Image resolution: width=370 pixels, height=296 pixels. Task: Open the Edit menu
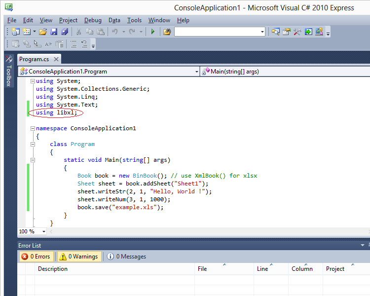(x=28, y=20)
